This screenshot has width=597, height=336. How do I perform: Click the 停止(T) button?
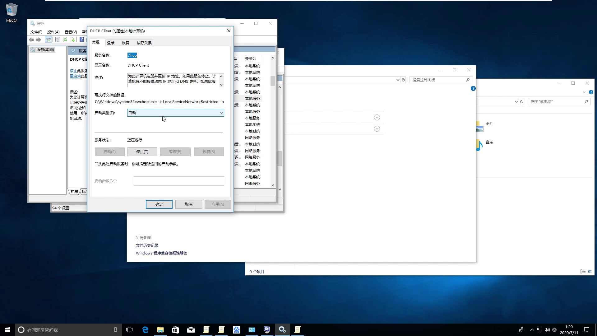(x=142, y=152)
